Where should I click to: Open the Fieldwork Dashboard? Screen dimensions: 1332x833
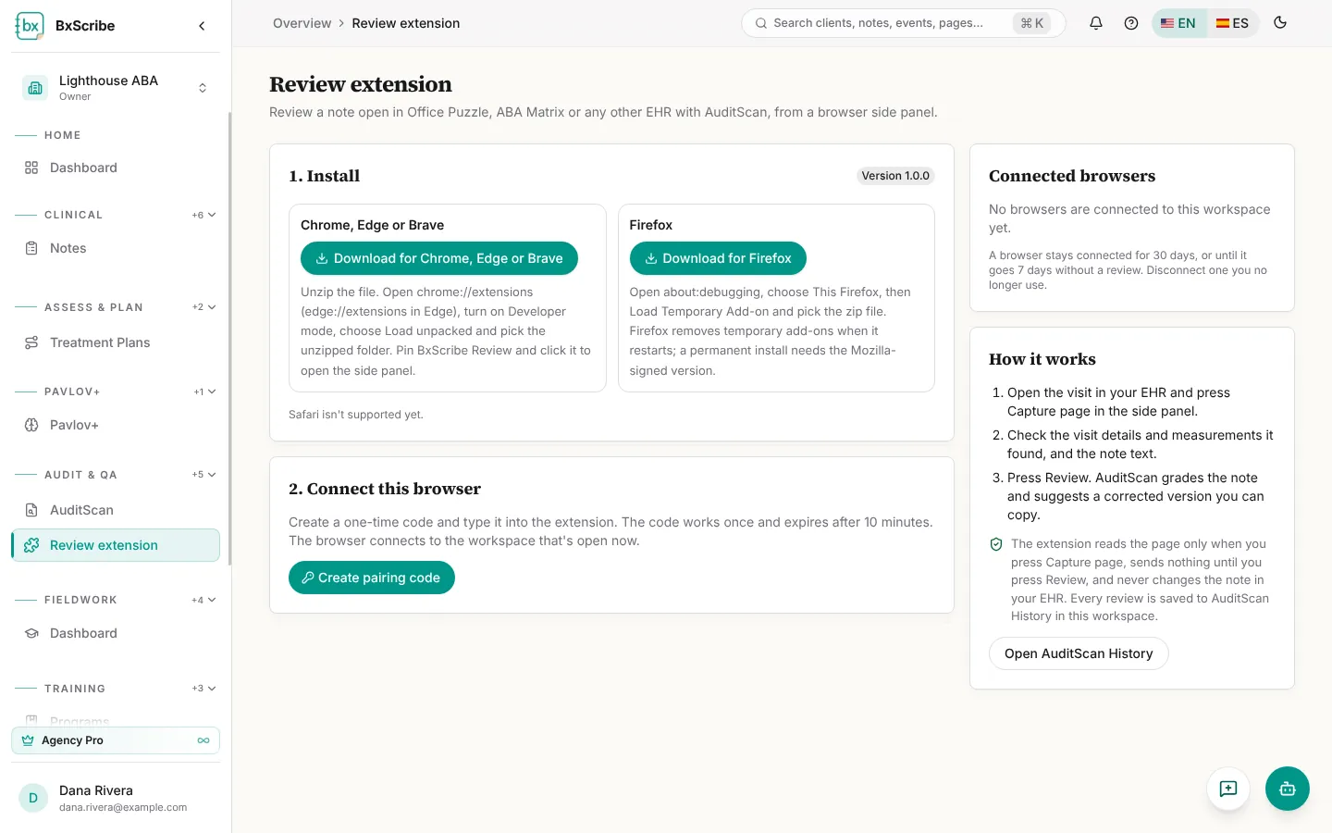click(116, 633)
